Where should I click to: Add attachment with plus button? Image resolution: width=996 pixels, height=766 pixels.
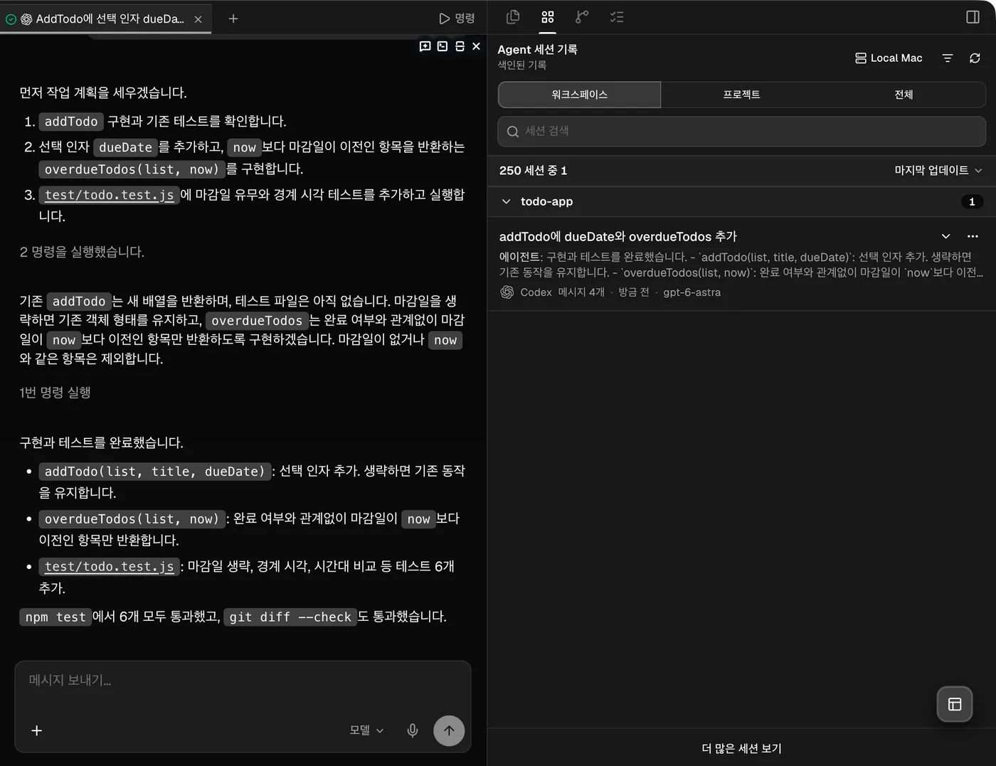(37, 730)
